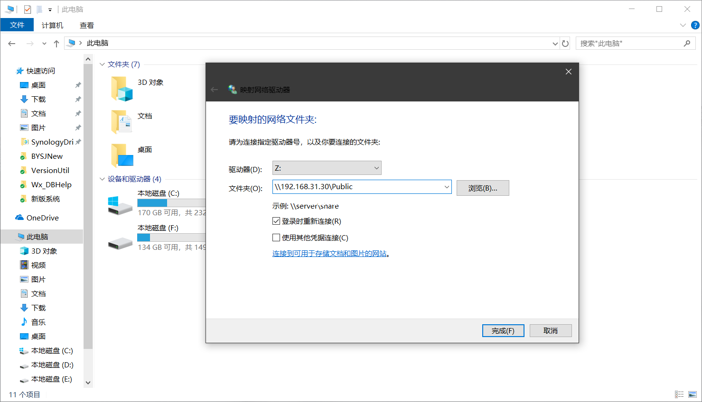Open 视频 in the navigation pane

(38, 265)
